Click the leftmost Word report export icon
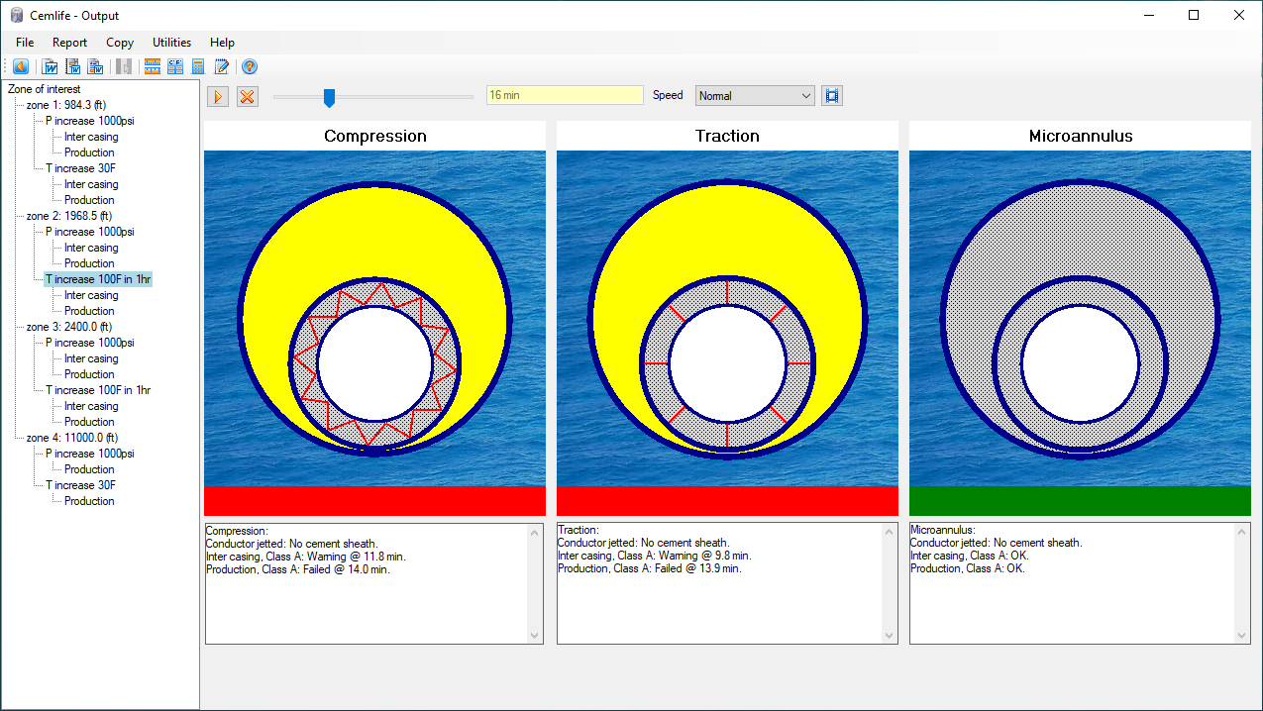 tap(50, 67)
